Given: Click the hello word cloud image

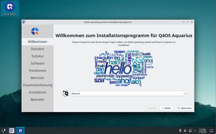Looking at the screenshot, I should [124, 68].
